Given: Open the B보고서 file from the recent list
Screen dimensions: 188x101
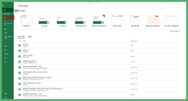Looking at the screenshot, I should click(99, 45).
